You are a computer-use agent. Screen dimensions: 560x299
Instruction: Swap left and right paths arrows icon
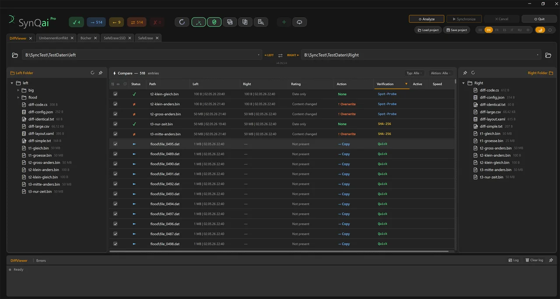280,55
